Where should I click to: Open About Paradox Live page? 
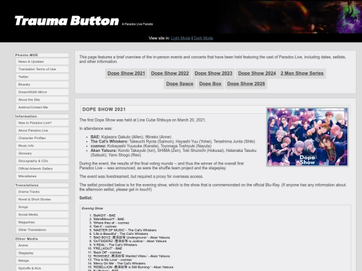coord(42,130)
